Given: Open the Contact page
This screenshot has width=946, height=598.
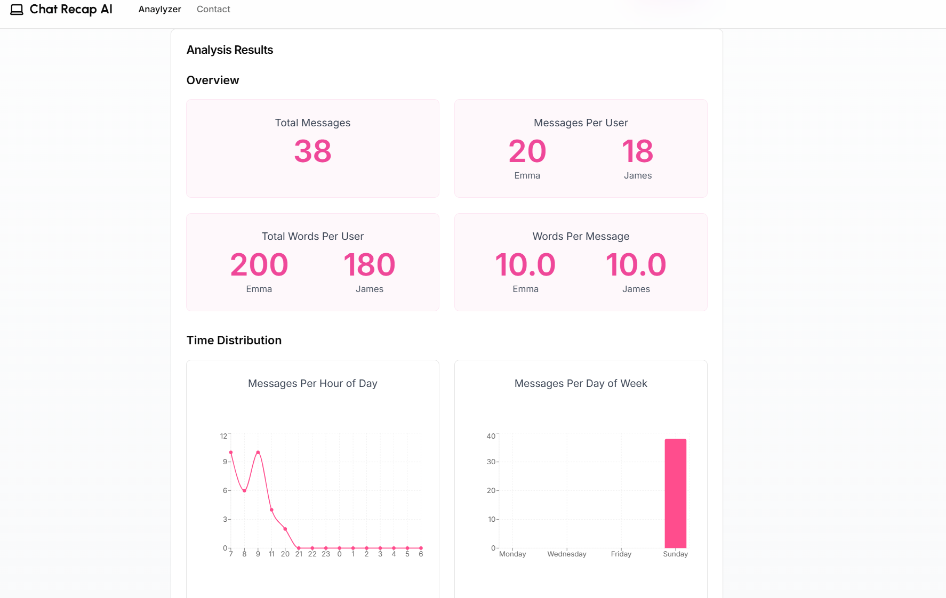Looking at the screenshot, I should click(x=213, y=9).
